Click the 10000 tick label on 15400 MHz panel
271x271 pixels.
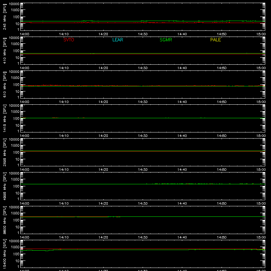pyautogui.click(x=14, y=241)
